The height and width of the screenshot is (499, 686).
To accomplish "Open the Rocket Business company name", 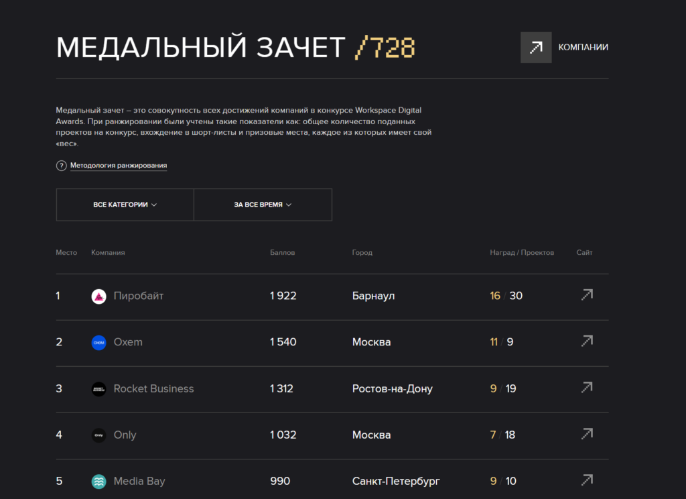I will [153, 388].
